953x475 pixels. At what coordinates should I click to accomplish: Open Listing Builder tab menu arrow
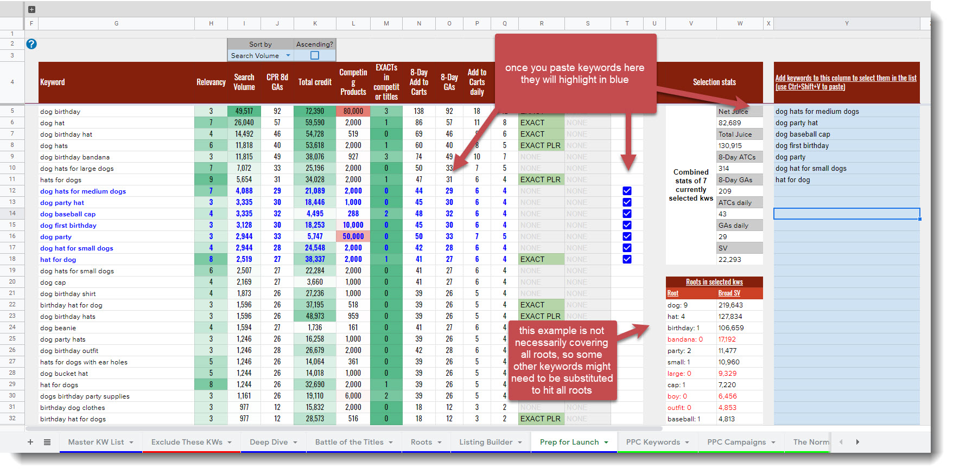tap(520, 442)
